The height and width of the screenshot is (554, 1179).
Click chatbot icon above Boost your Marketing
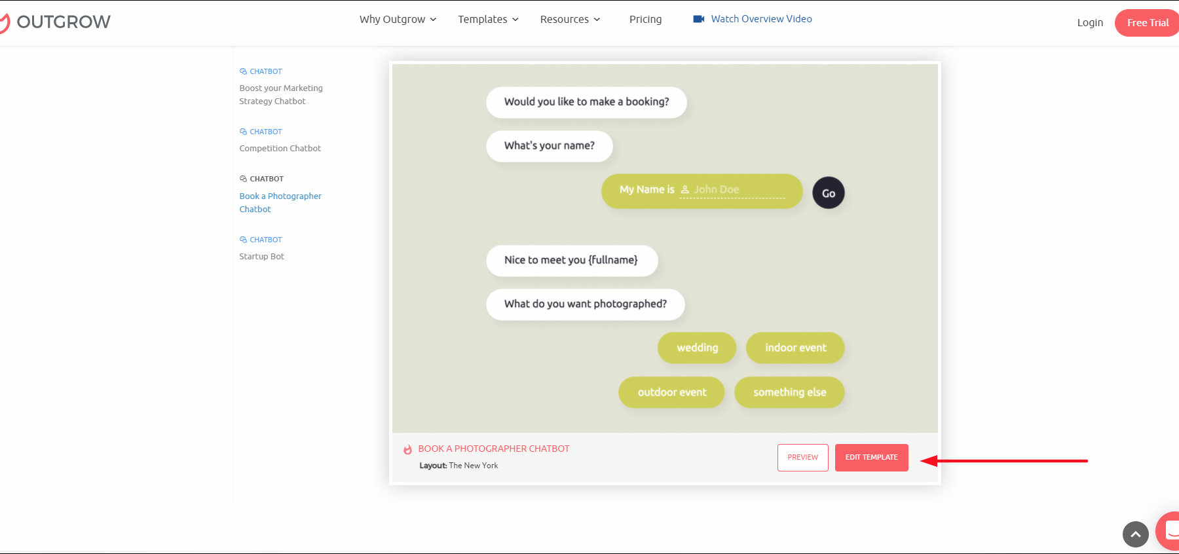[x=243, y=71]
